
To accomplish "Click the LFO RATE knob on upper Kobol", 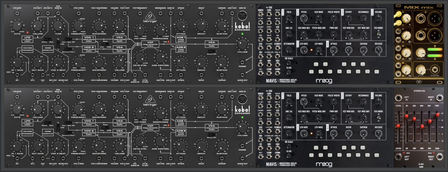I will (18, 26).
